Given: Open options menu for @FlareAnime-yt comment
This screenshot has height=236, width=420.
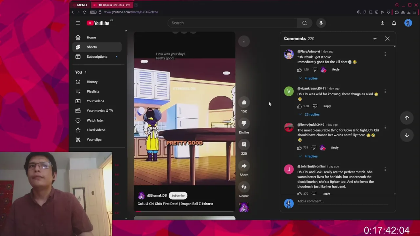Looking at the screenshot, I should tap(385, 54).
